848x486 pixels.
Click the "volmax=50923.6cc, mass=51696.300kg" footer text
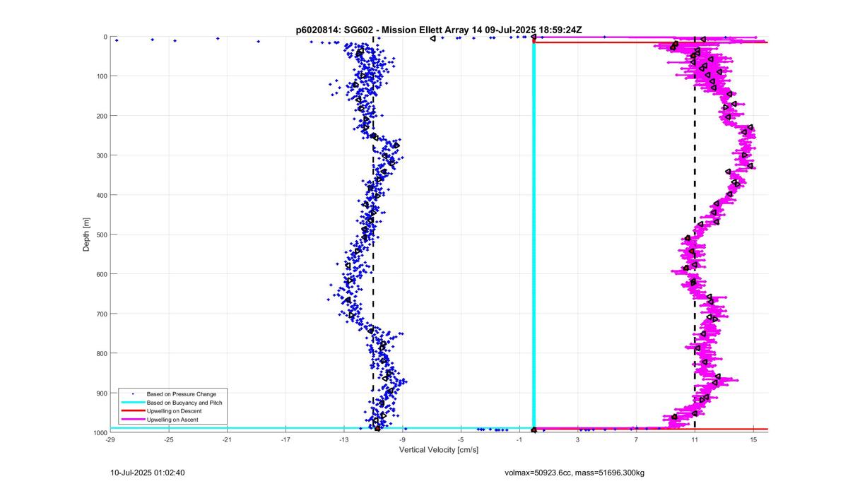(575, 473)
